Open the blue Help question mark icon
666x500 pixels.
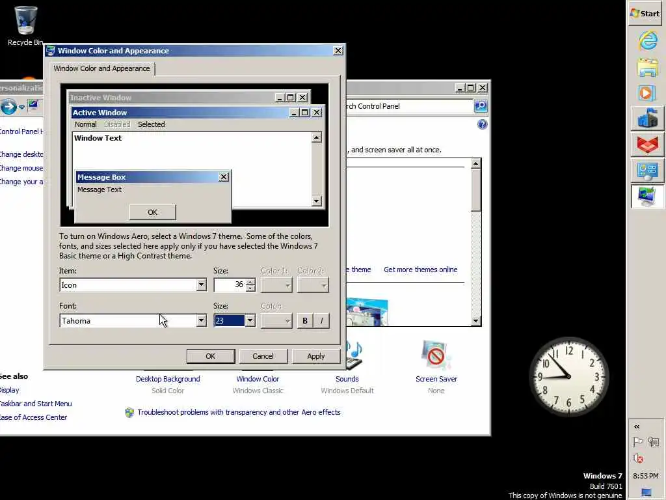click(x=482, y=124)
